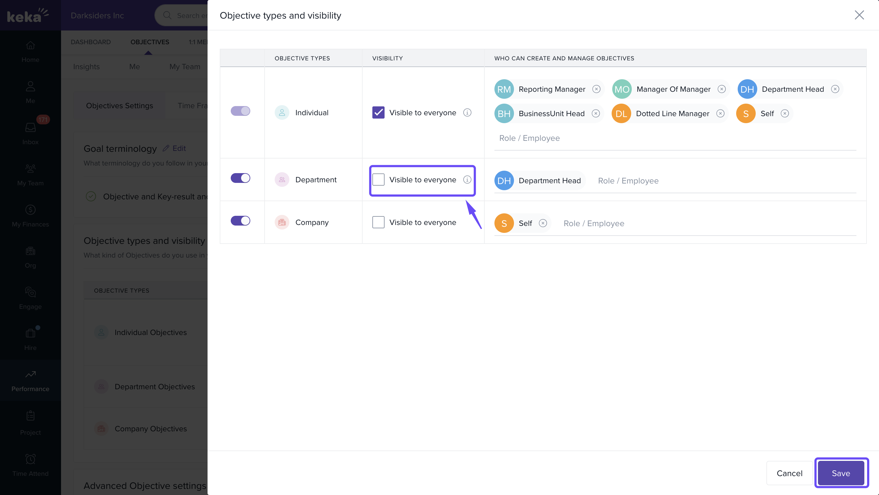Remove Department Head chip in Individual row
Screen dimensions: 879x495
click(x=835, y=89)
